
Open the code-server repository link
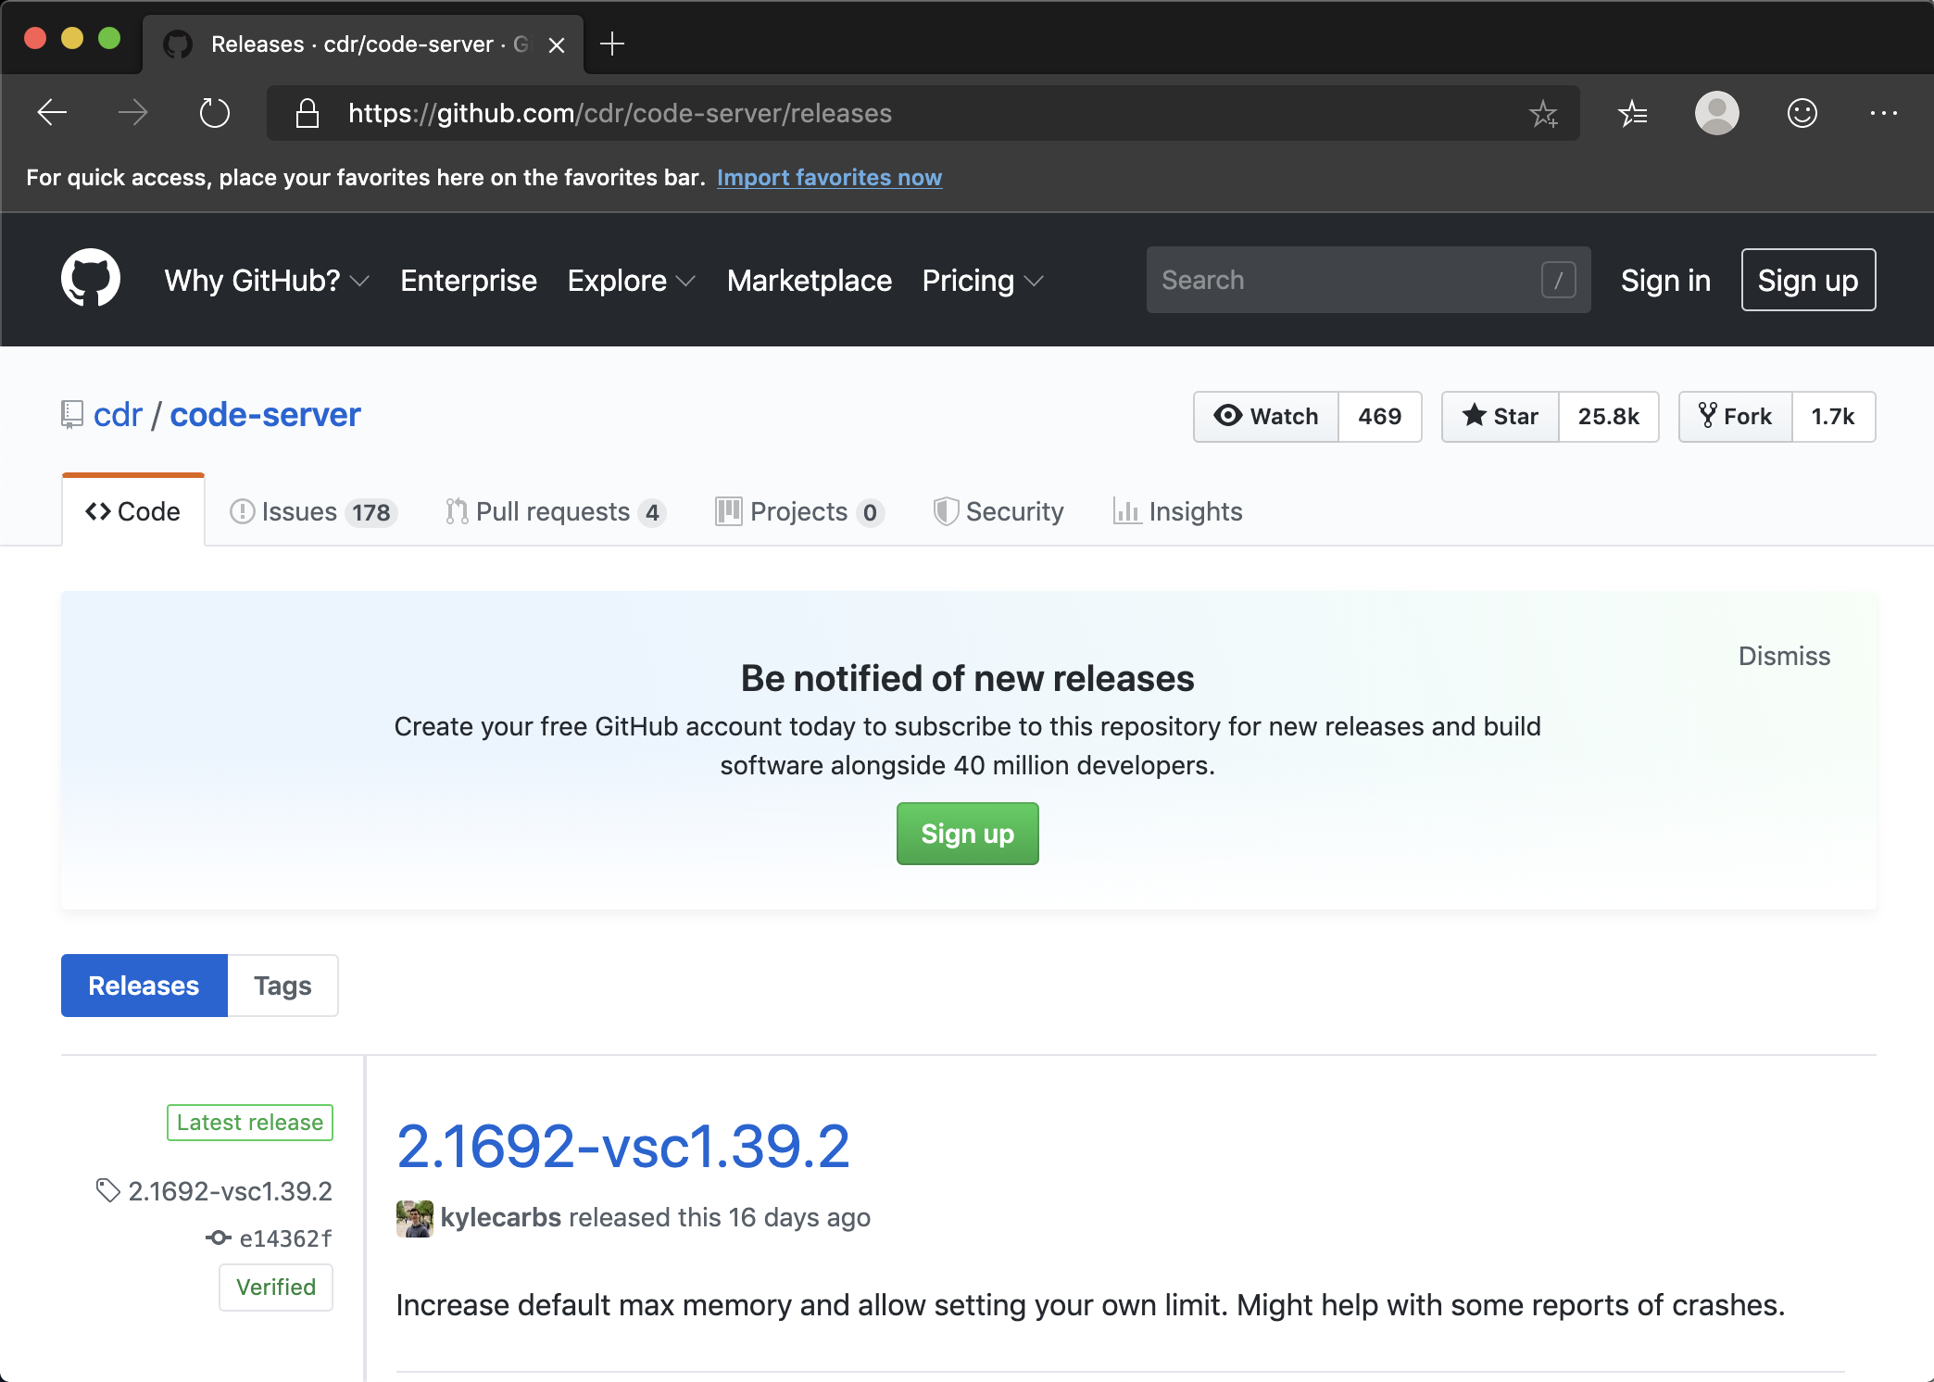[x=265, y=414]
